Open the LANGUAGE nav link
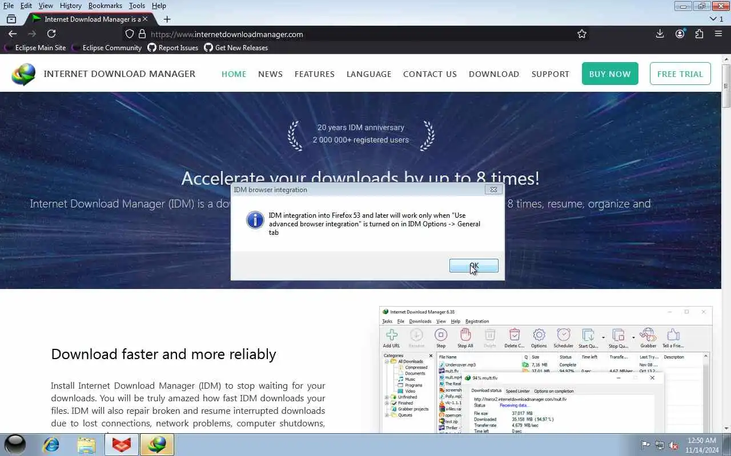Image resolution: width=731 pixels, height=456 pixels. pyautogui.click(x=369, y=74)
